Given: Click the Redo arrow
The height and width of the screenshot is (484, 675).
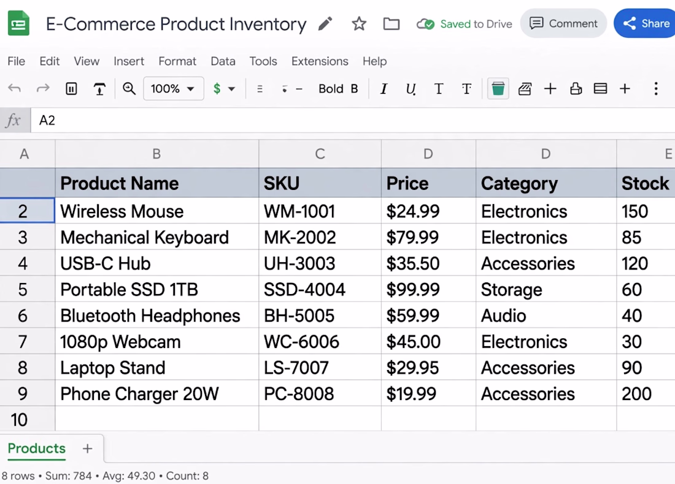Looking at the screenshot, I should click(43, 89).
